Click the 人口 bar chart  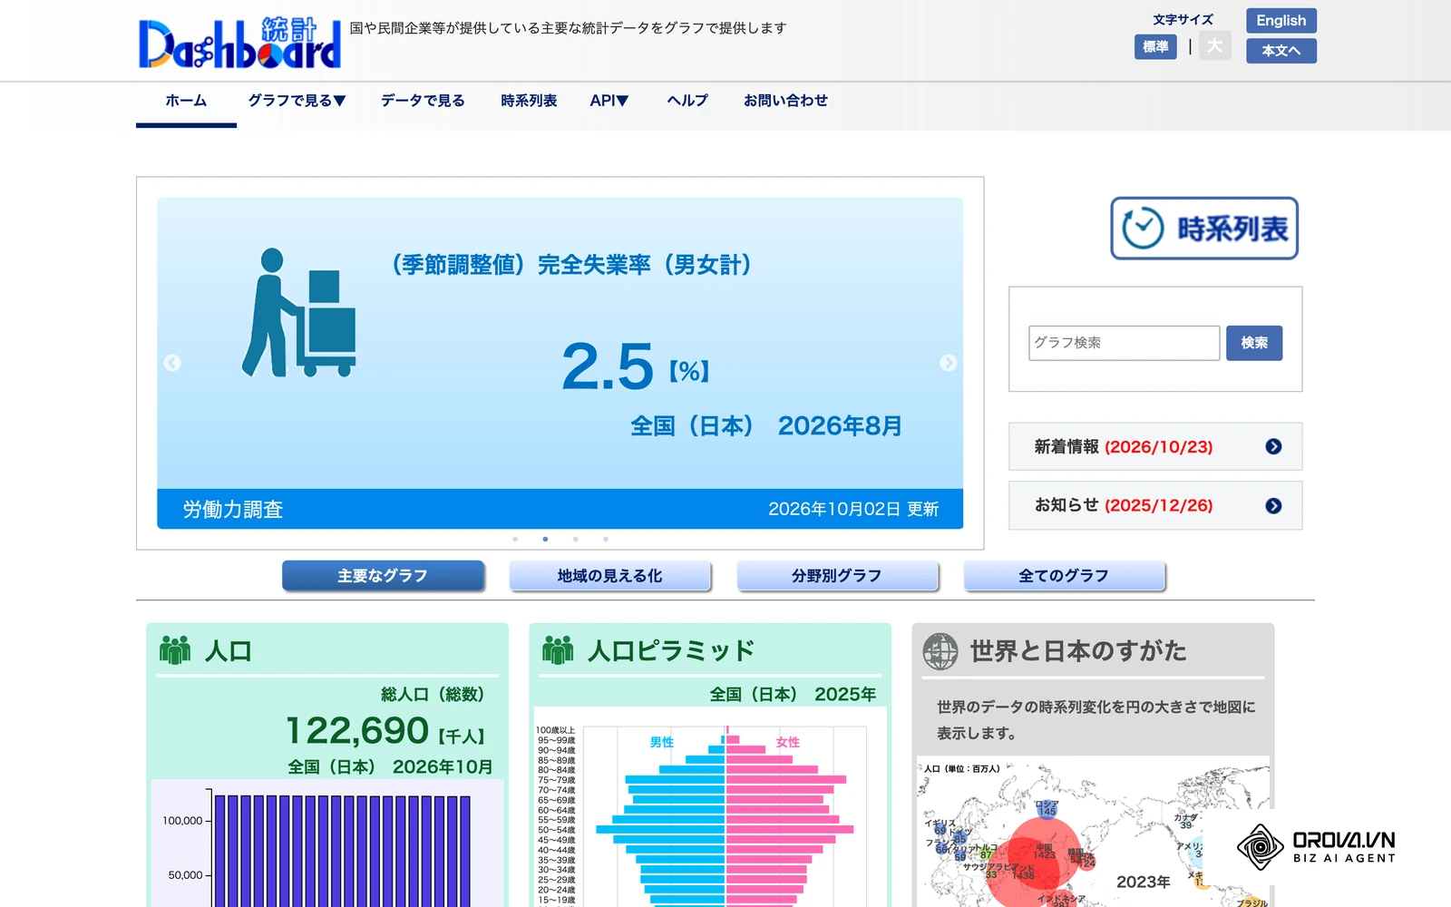pyautogui.click(x=326, y=844)
